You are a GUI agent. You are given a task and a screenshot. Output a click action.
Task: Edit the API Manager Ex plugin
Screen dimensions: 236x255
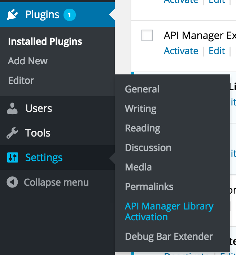coord(217,51)
